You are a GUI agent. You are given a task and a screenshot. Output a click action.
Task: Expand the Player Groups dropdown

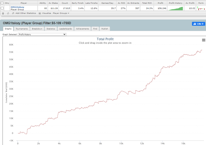click(61, 13)
